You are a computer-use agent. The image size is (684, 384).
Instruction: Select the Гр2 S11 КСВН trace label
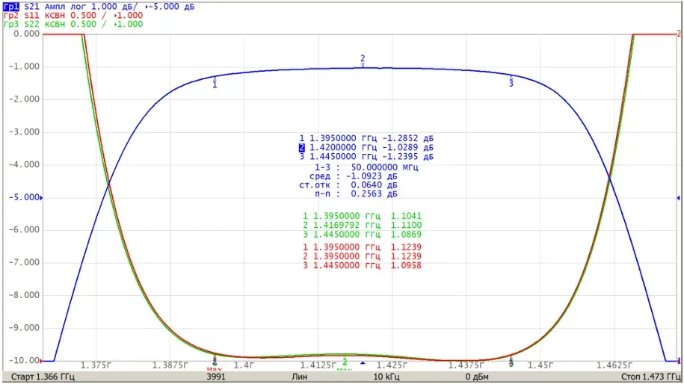point(34,15)
